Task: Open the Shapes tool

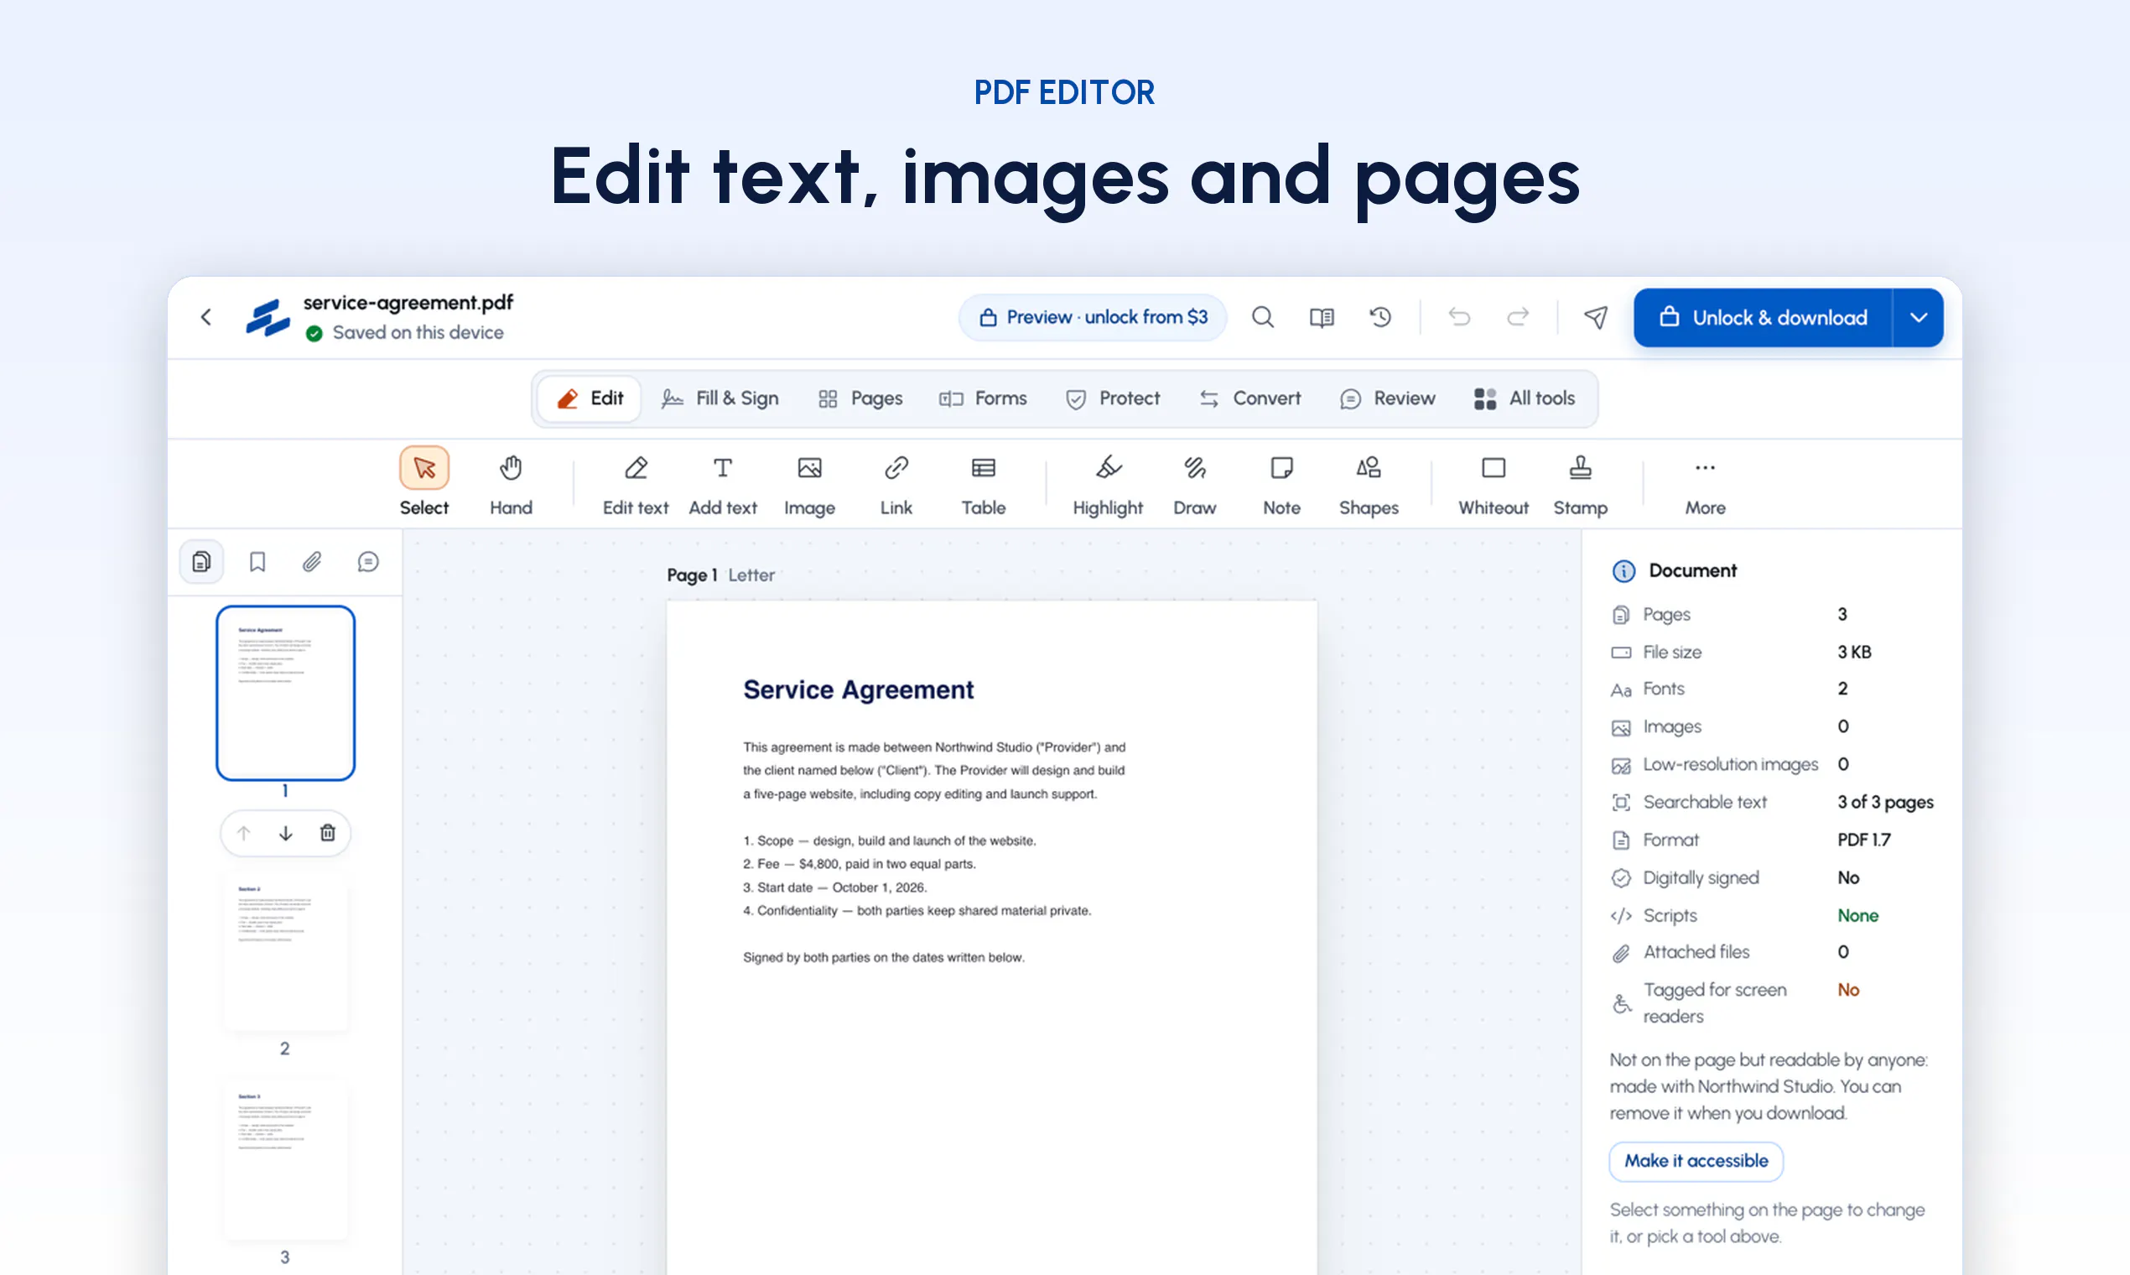Action: (x=1369, y=484)
